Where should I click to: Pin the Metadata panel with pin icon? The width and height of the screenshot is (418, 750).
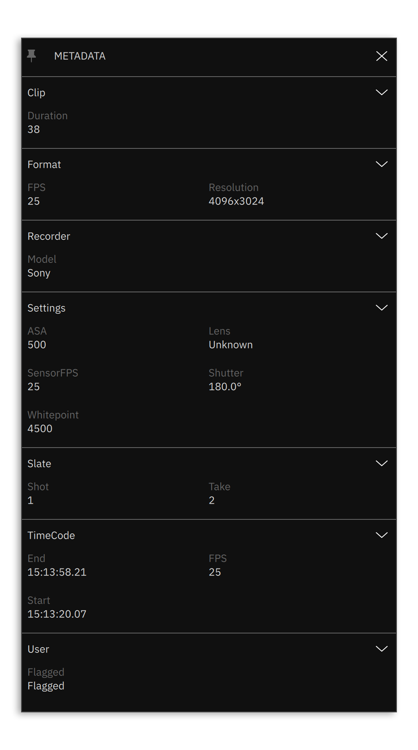click(x=31, y=56)
